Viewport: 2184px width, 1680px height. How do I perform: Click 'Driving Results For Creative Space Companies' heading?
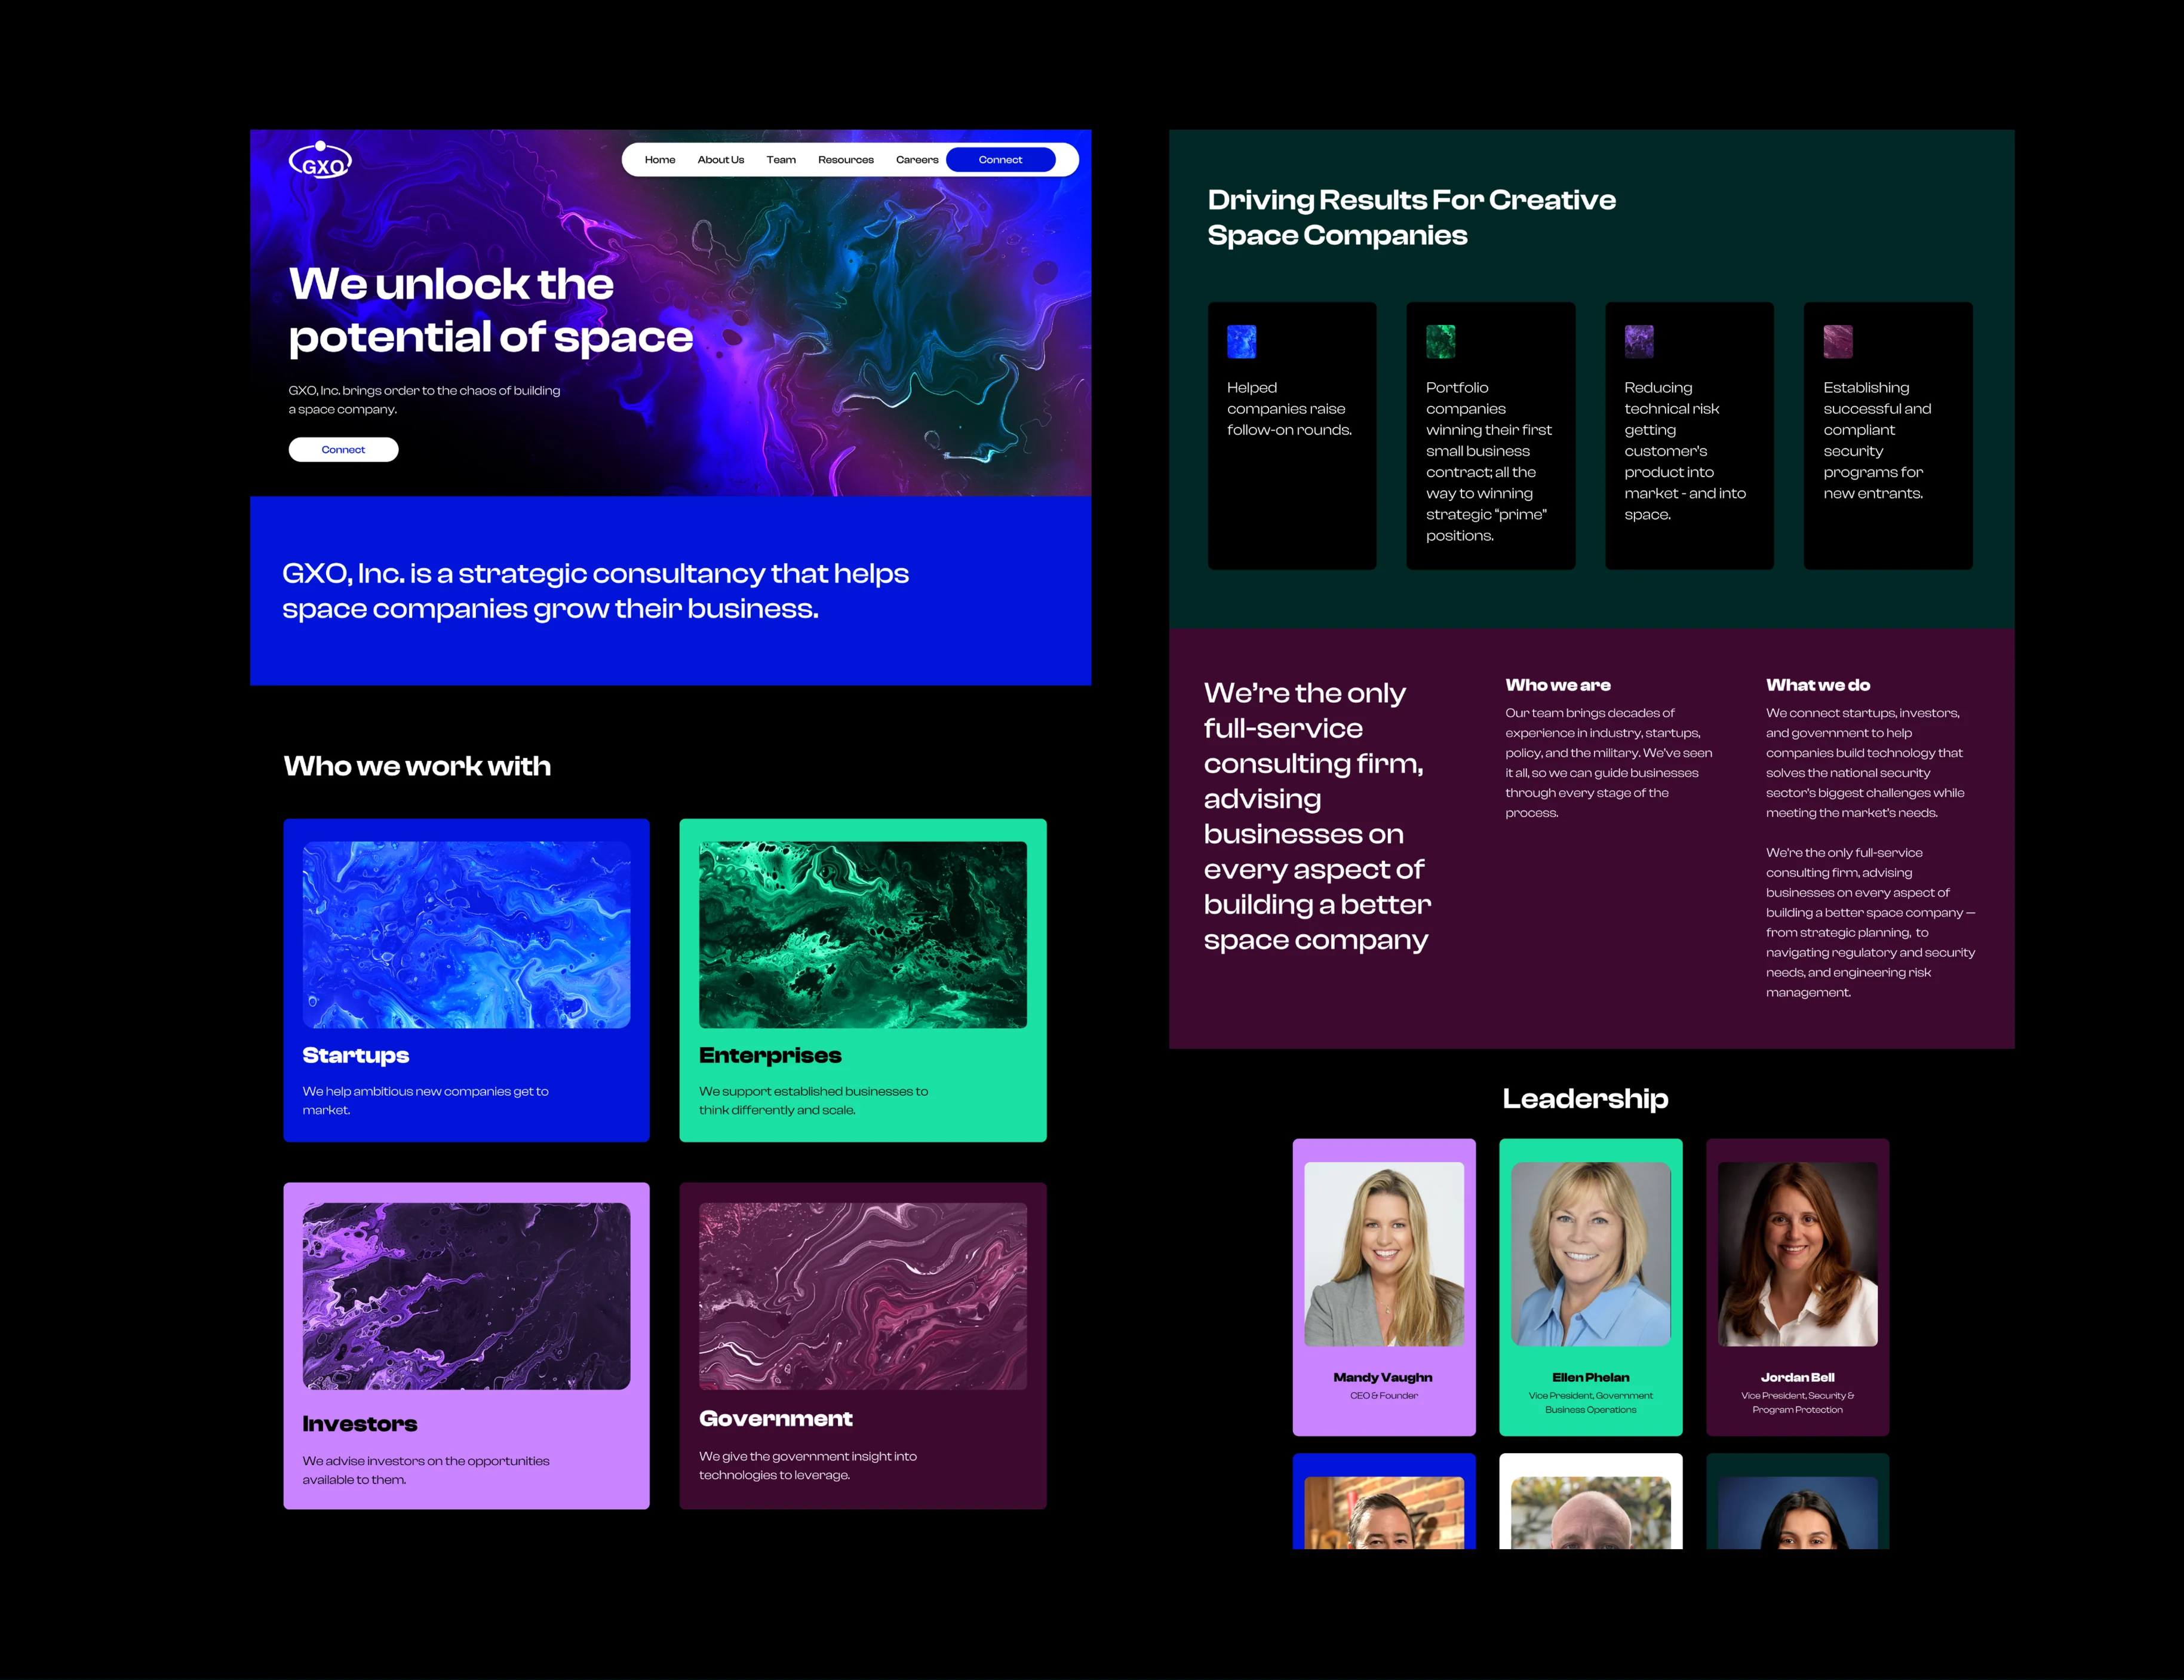(x=1411, y=217)
